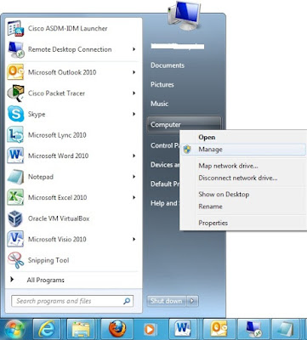Screen dimensions: 307x340
Task: Click the Windows Start orb
Action: click(14, 329)
